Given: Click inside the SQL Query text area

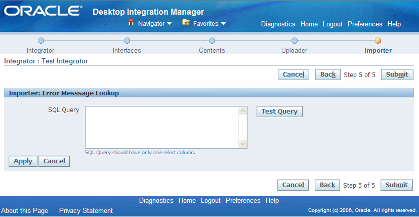Looking at the screenshot, I should [x=161, y=127].
